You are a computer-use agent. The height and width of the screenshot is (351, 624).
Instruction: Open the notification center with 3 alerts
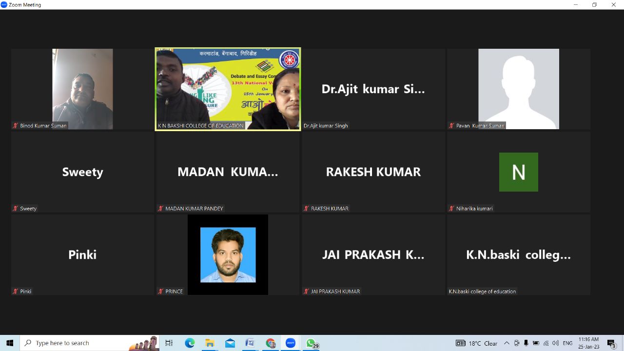[x=612, y=343]
